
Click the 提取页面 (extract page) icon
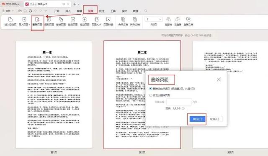coord(49,20)
